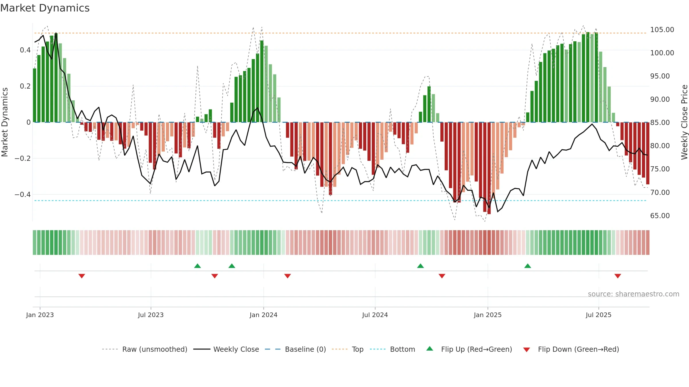The width and height of the screenshot is (689, 387).
Task: Toggle the Flip Up (Red→Green) legend entry
Action: click(x=469, y=349)
